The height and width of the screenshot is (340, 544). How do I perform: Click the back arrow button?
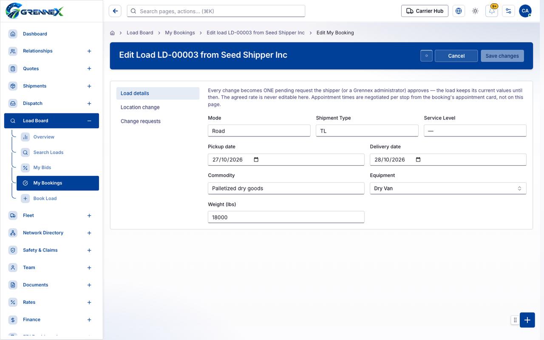tap(115, 11)
